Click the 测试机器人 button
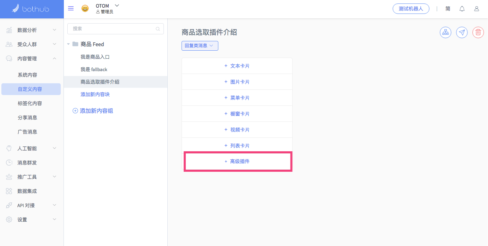This screenshot has height=246, width=488. pyautogui.click(x=411, y=9)
